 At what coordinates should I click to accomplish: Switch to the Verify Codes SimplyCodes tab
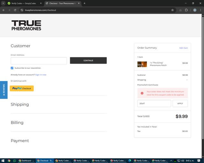tap(23, 4)
